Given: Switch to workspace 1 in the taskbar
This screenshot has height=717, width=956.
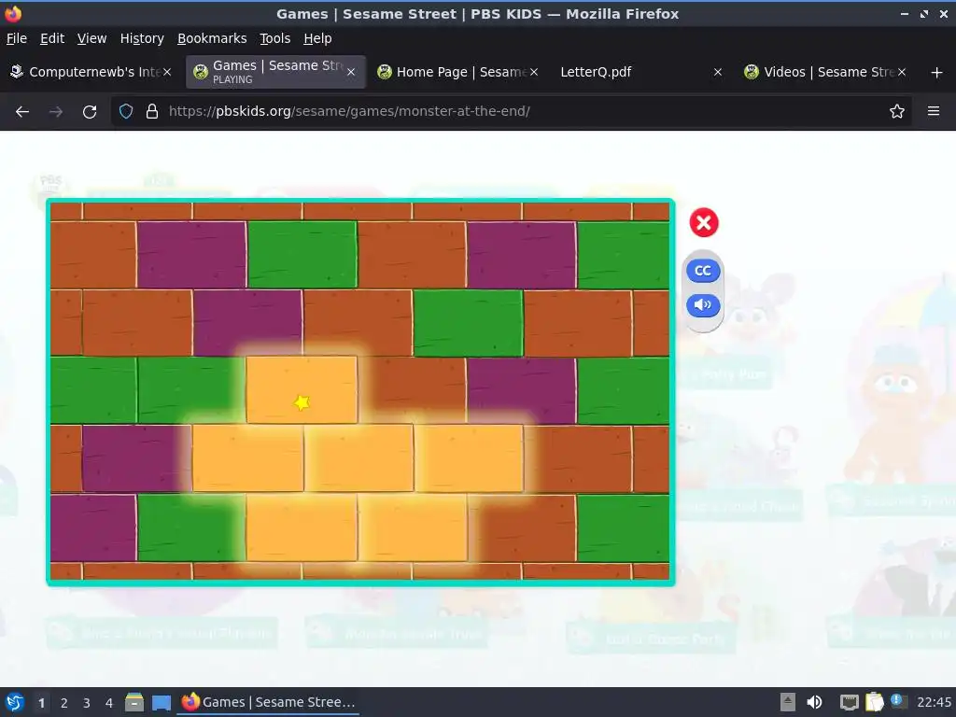Looking at the screenshot, I should (41, 703).
